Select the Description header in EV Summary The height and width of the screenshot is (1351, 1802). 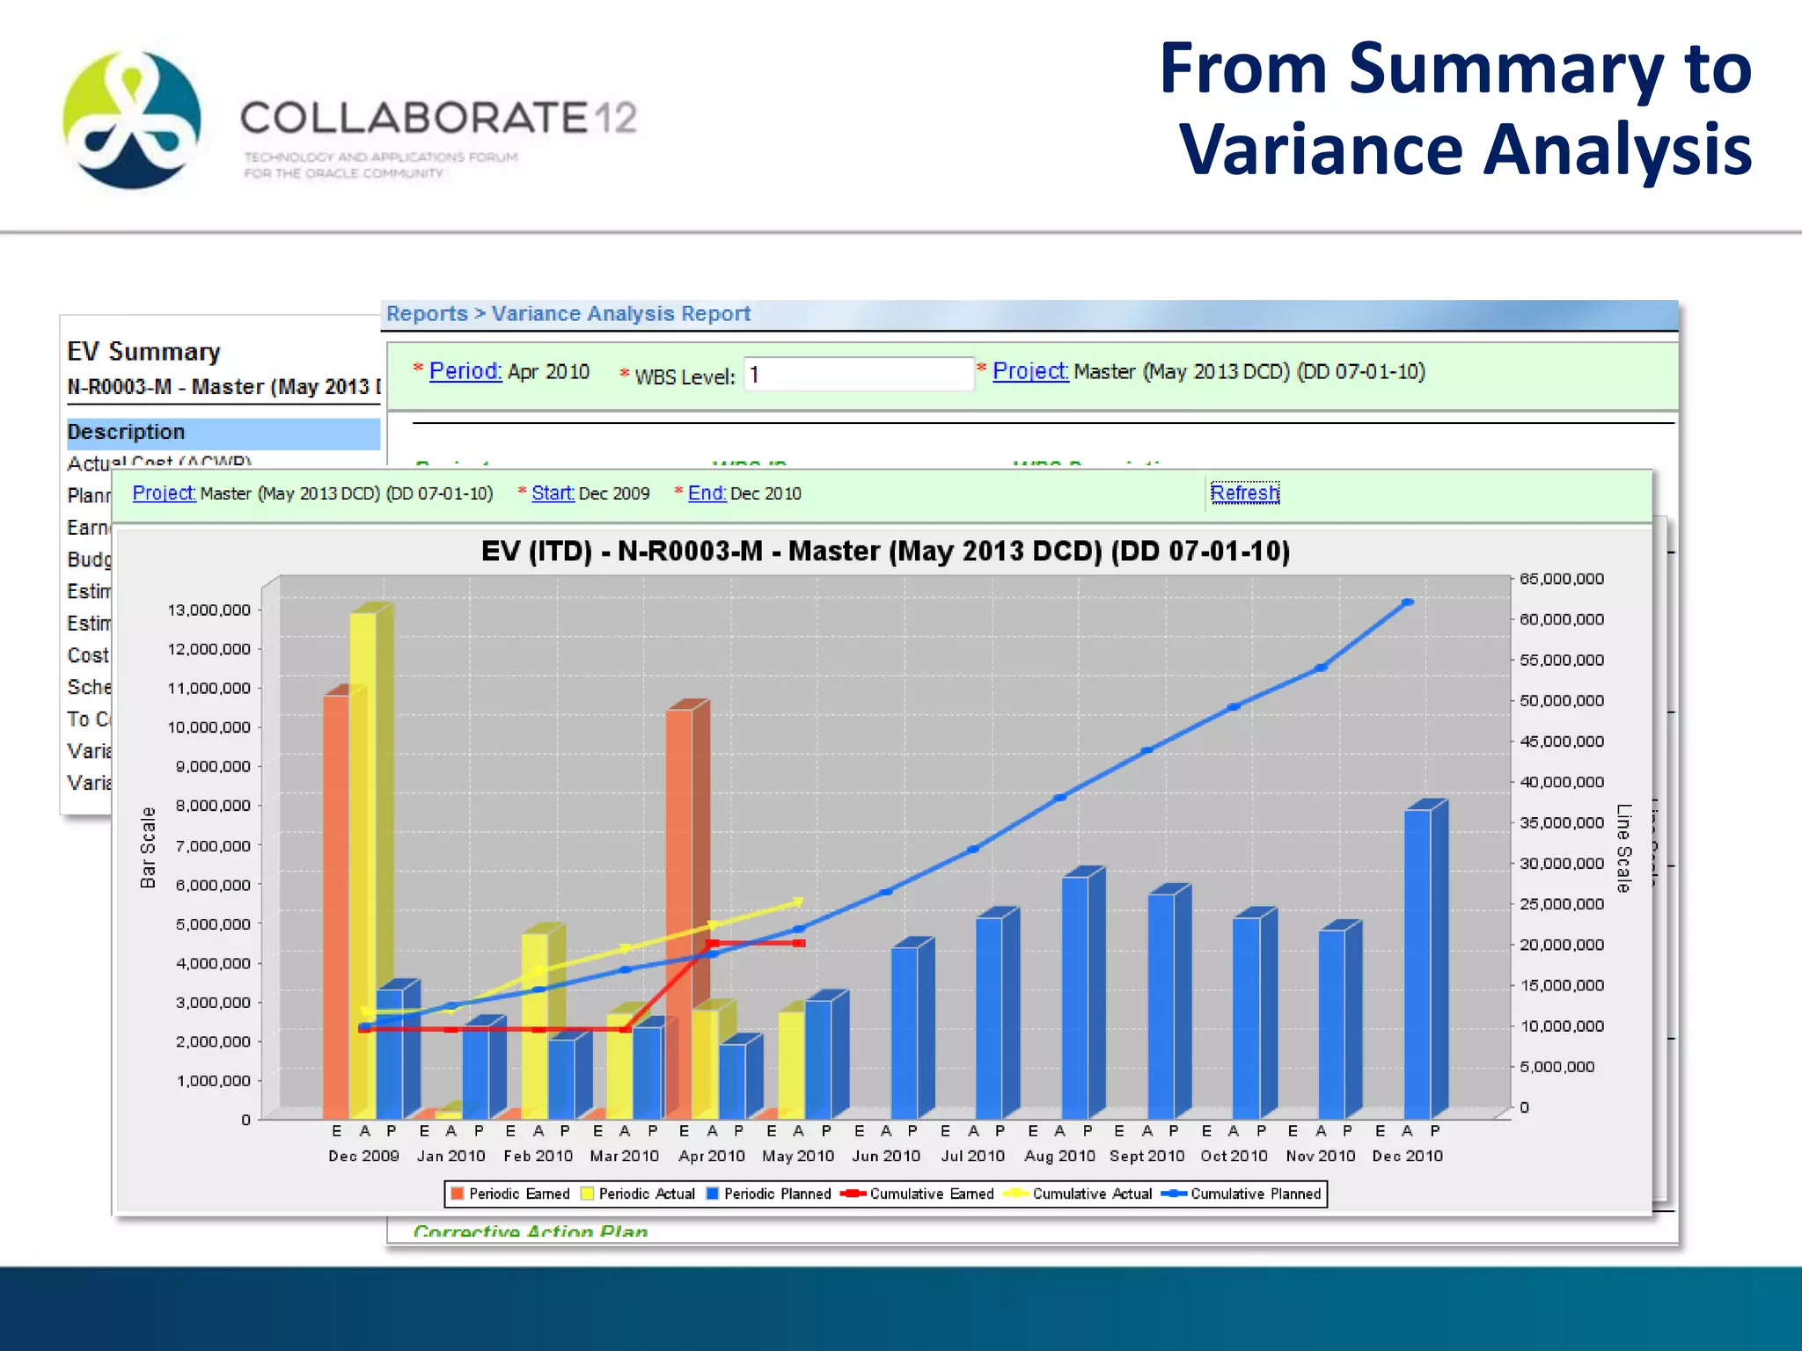(x=223, y=432)
